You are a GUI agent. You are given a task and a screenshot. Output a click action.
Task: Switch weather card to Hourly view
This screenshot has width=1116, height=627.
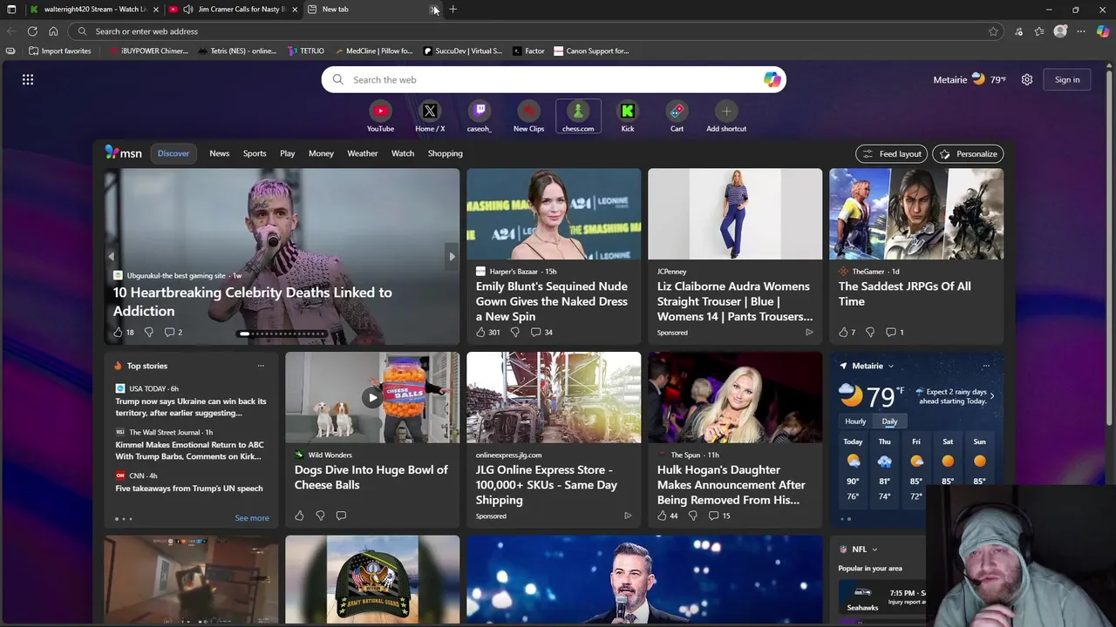(855, 421)
